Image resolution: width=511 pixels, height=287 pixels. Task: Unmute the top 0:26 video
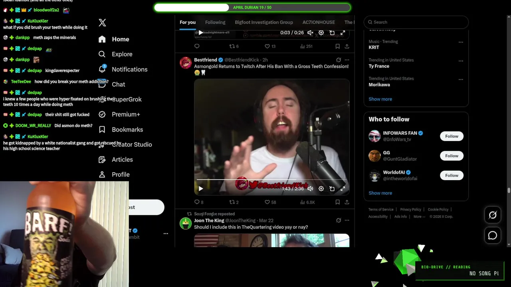(x=310, y=33)
